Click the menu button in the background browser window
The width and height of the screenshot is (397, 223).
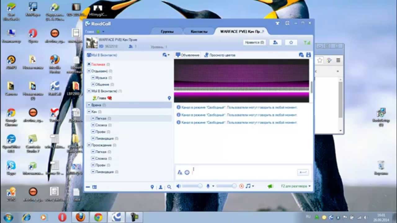(338, 60)
